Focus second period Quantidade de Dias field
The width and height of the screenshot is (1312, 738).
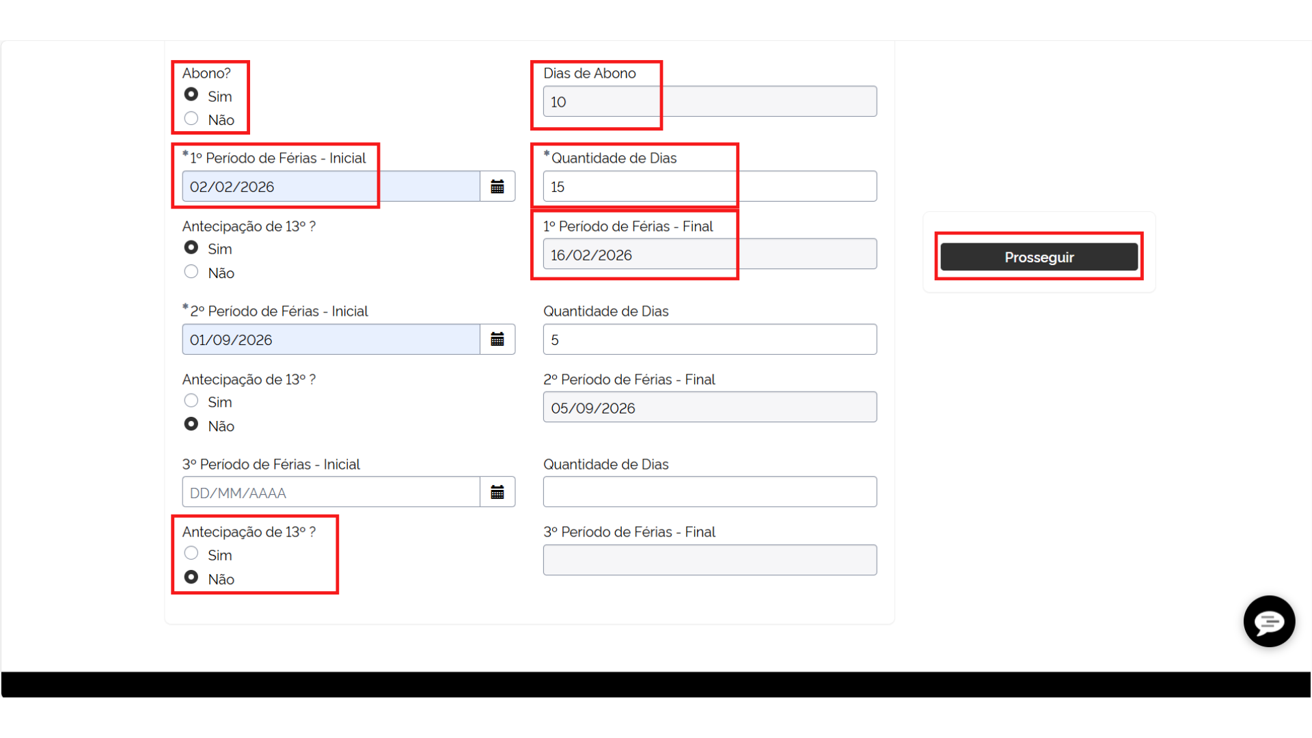709,340
